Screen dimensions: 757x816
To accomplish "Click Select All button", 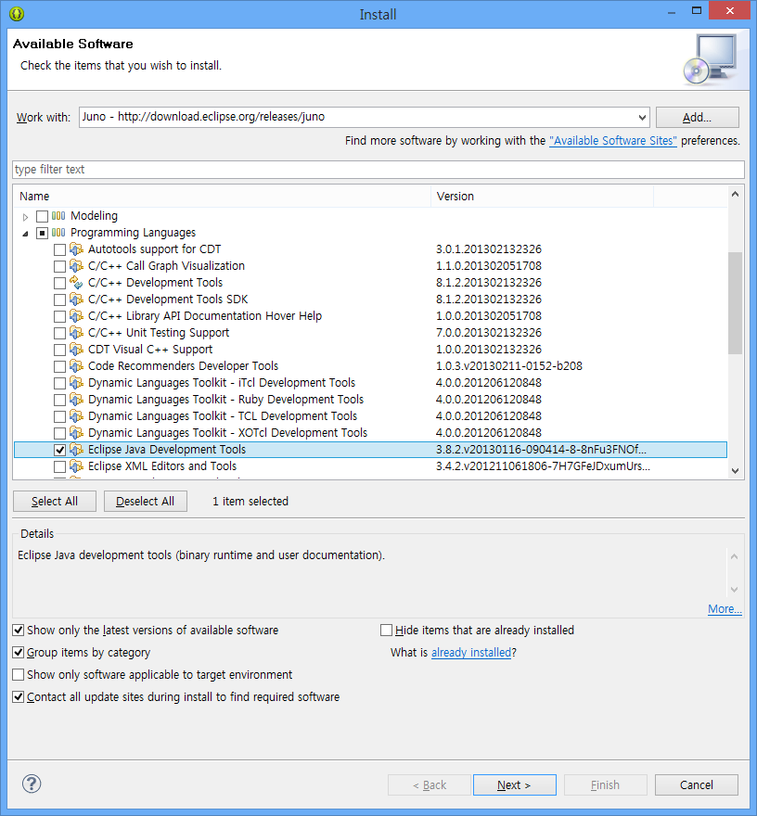I will pos(55,501).
